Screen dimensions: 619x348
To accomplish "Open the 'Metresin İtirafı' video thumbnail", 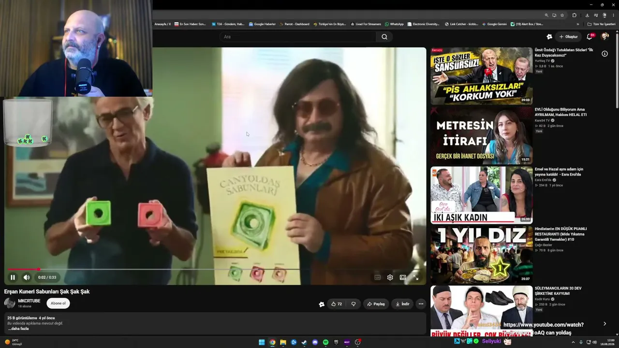I will point(482,135).
